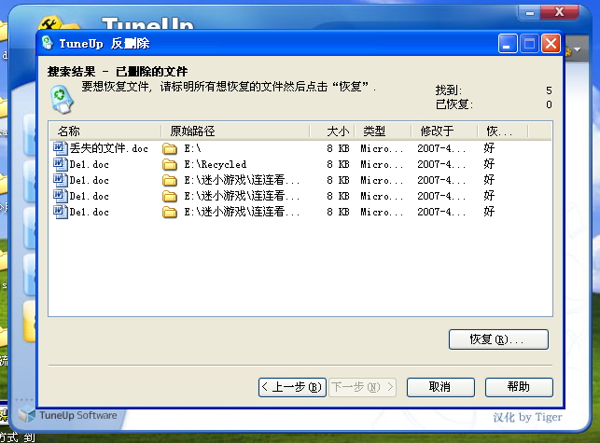Click TuneUp 反删除 title bar icon
Screen dimensions: 600x443
48,43
